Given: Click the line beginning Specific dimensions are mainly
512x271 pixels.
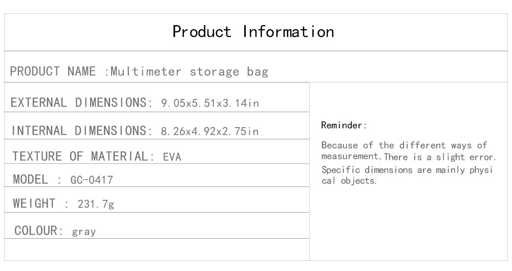Looking at the screenshot, I should click(x=407, y=170).
